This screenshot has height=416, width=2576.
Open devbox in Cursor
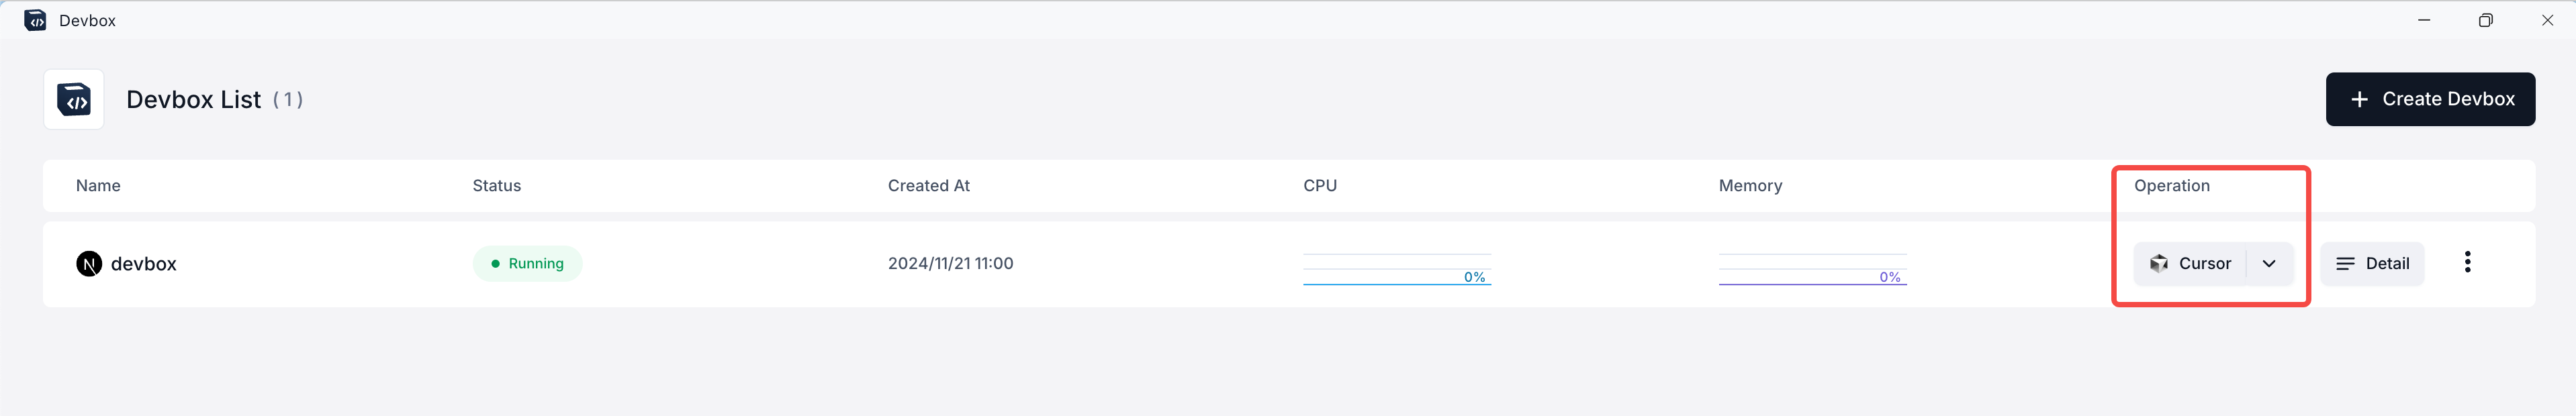pyautogui.click(x=2203, y=264)
